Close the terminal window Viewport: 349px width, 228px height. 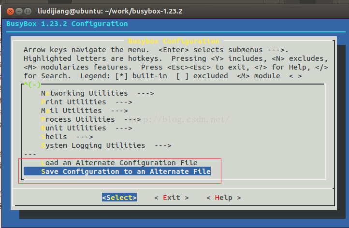coord(10,11)
